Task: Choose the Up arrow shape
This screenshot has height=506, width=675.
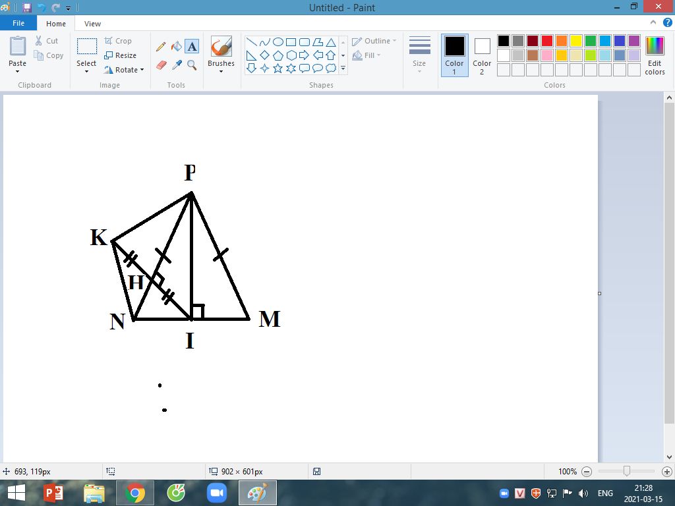Action: [331, 55]
